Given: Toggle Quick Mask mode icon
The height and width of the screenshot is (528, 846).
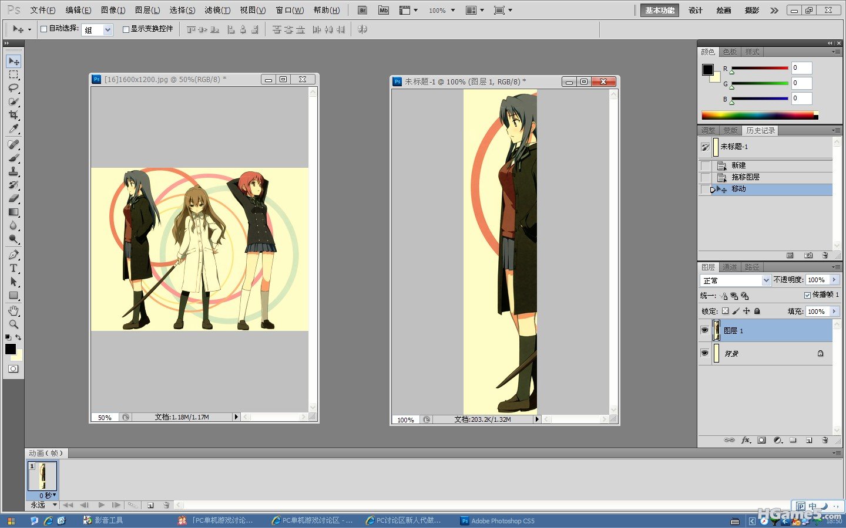Looking at the screenshot, I should 13,368.
